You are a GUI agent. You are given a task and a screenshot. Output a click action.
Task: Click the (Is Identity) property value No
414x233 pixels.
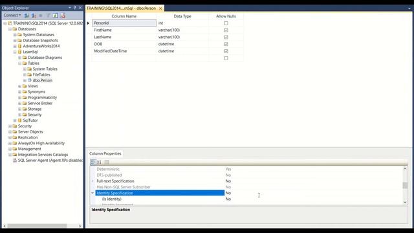click(x=228, y=199)
